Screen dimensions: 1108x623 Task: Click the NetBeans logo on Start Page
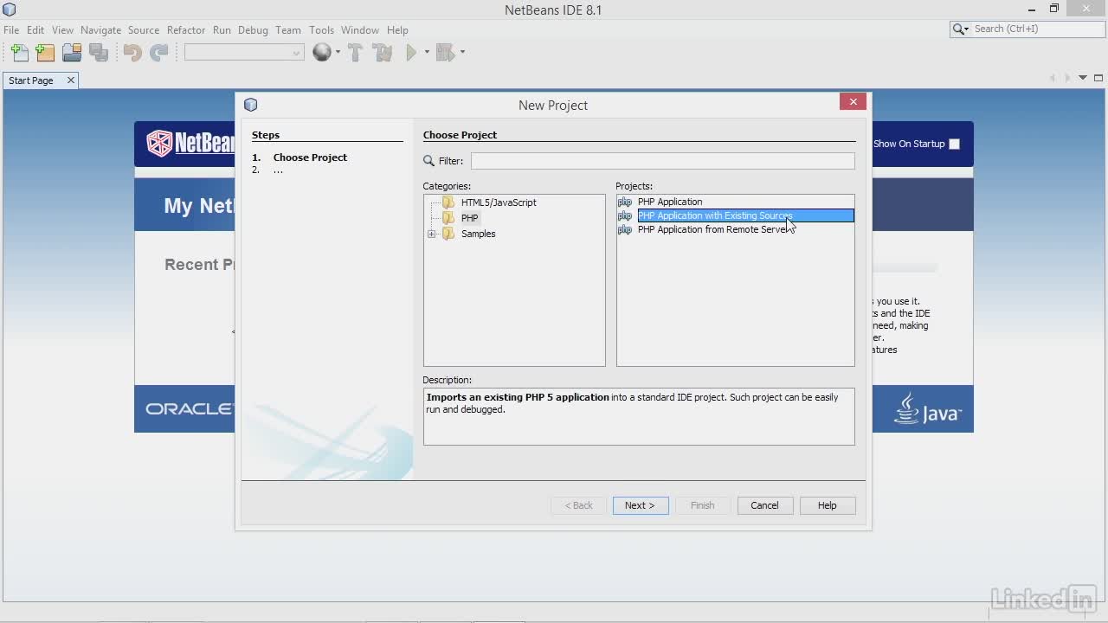190,143
